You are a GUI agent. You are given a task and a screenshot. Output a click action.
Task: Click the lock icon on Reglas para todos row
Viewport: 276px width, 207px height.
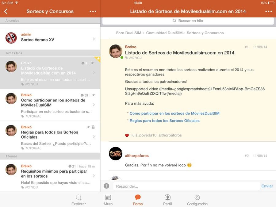click(93, 127)
